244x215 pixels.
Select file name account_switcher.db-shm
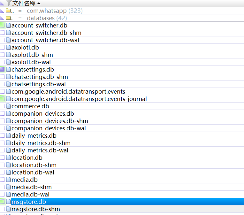46,33
